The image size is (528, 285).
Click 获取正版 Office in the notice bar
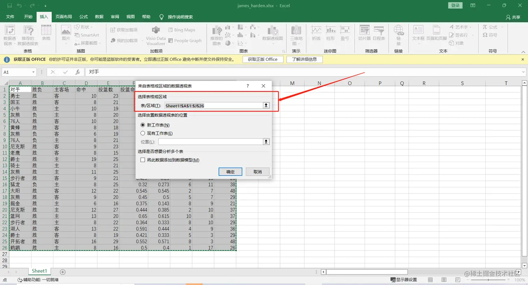click(x=263, y=59)
